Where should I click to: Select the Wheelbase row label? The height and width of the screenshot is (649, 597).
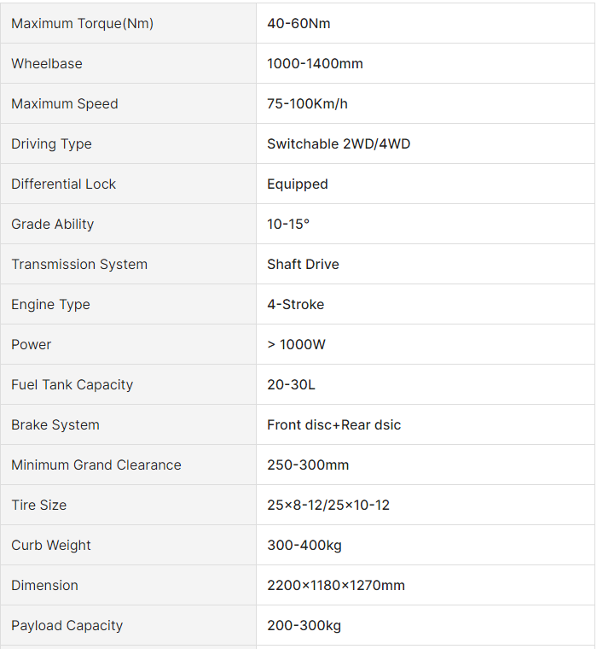(47, 64)
